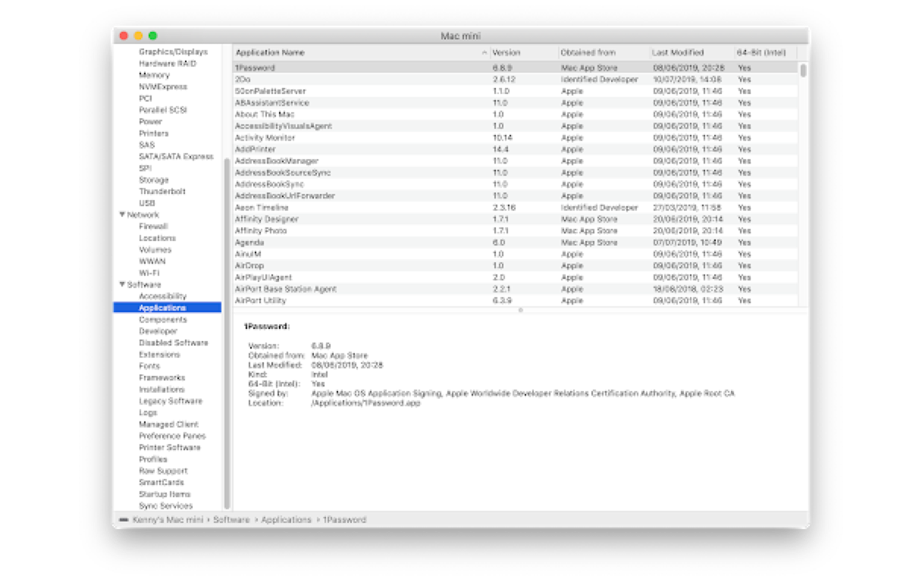The height and width of the screenshot is (576, 922).
Task: Select PCI in the sidebar
Action: 145,99
